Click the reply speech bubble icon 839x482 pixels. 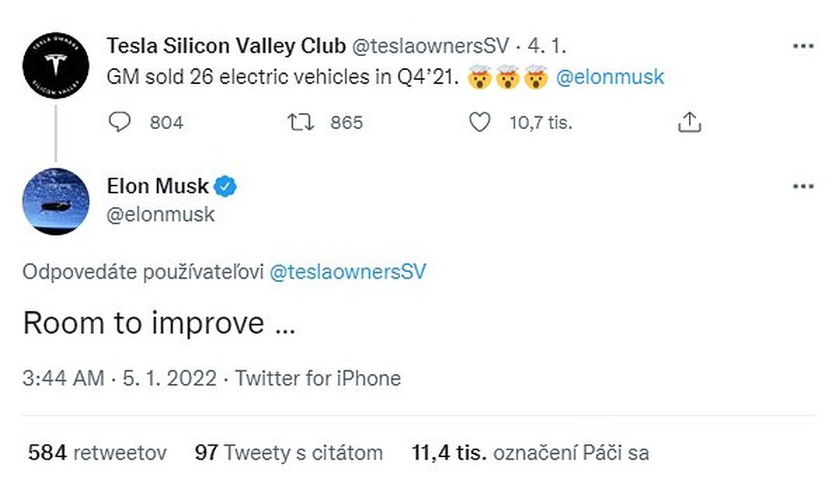120,122
